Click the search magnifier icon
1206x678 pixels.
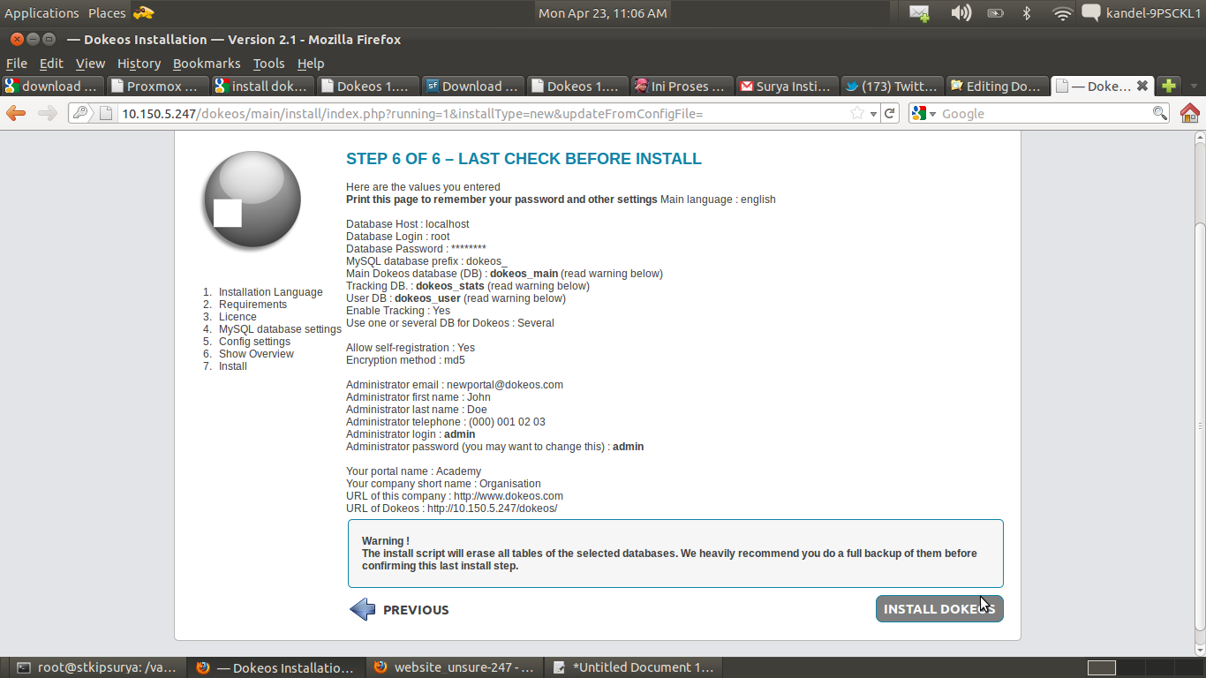point(1160,113)
